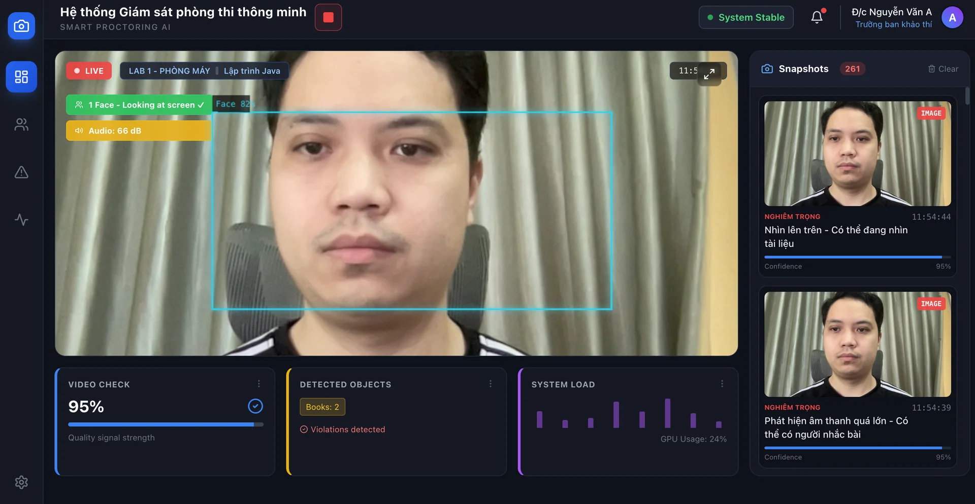Click the Clear button to remove snapshots
Screen dimensions: 975x504
943,68
